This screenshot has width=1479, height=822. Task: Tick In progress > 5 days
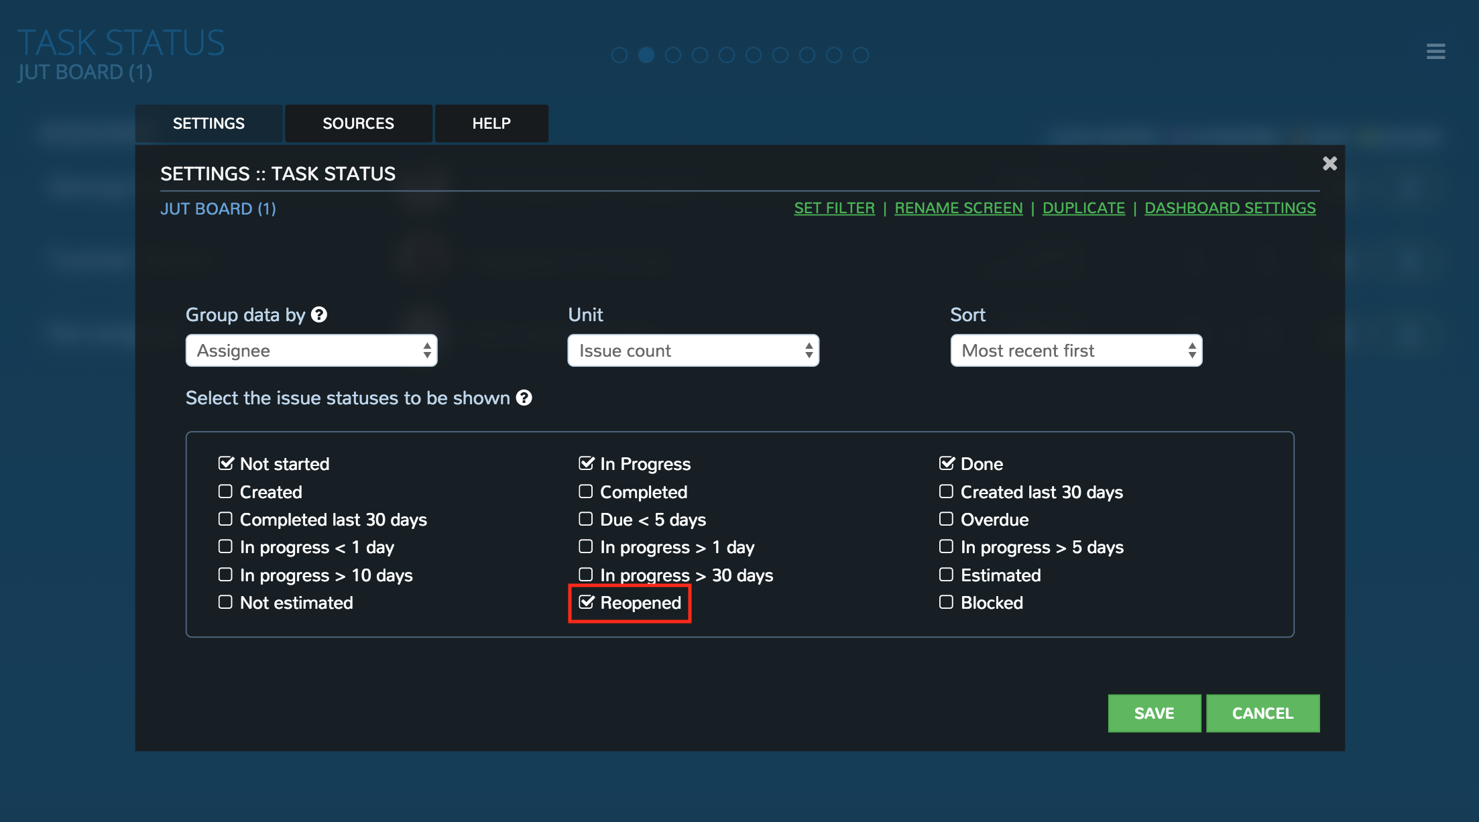pyautogui.click(x=946, y=546)
